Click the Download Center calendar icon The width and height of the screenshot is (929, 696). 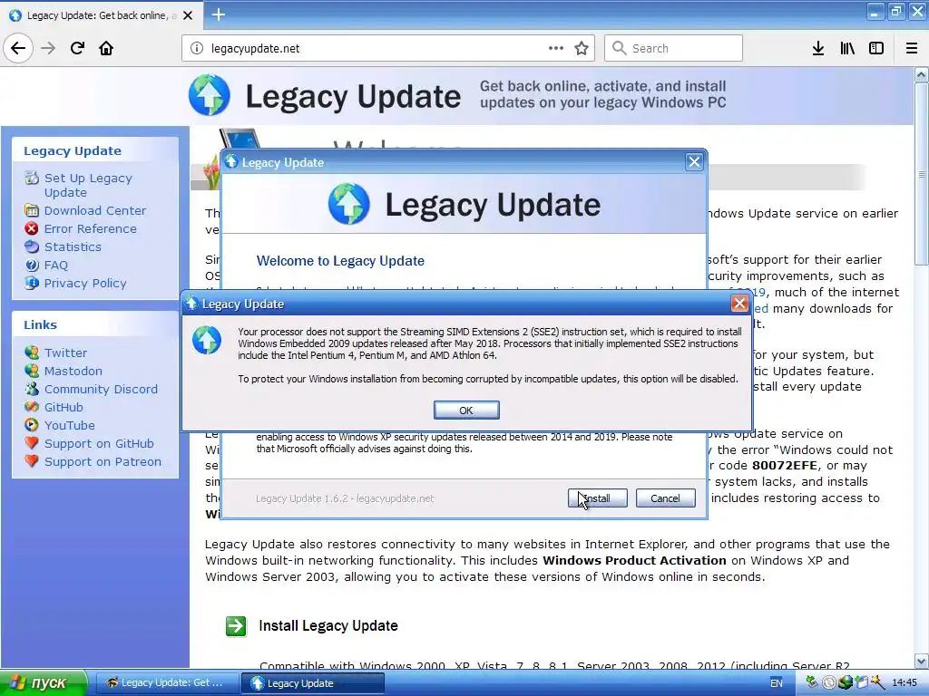[x=32, y=210]
